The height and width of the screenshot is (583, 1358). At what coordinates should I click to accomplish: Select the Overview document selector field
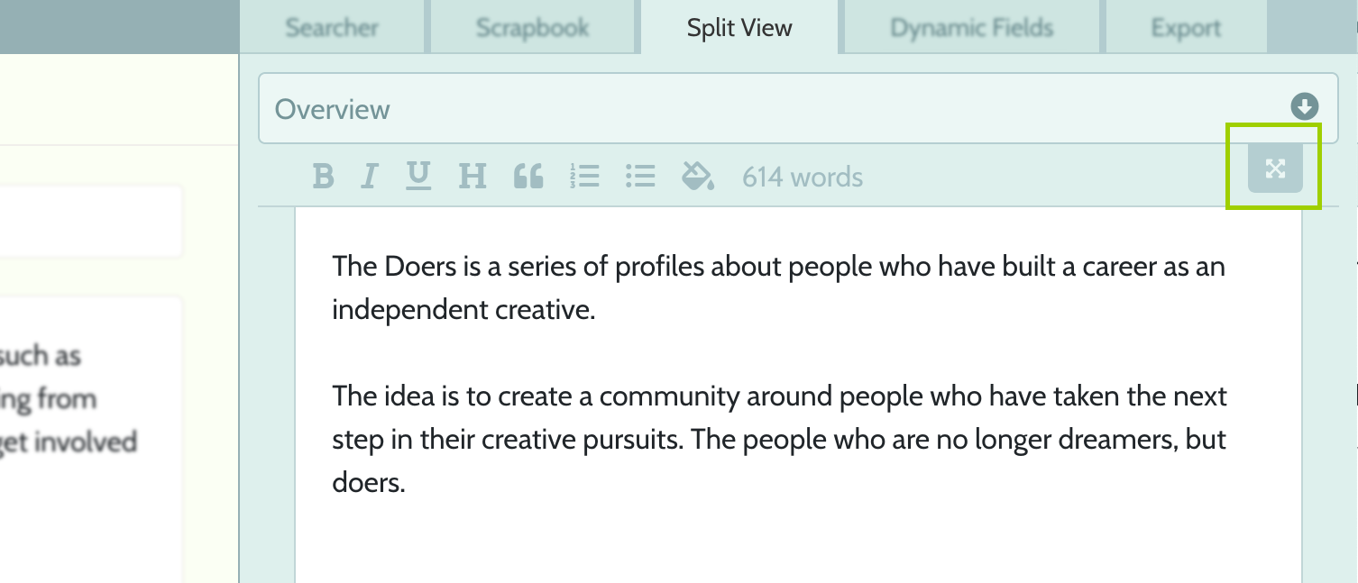click(x=798, y=108)
